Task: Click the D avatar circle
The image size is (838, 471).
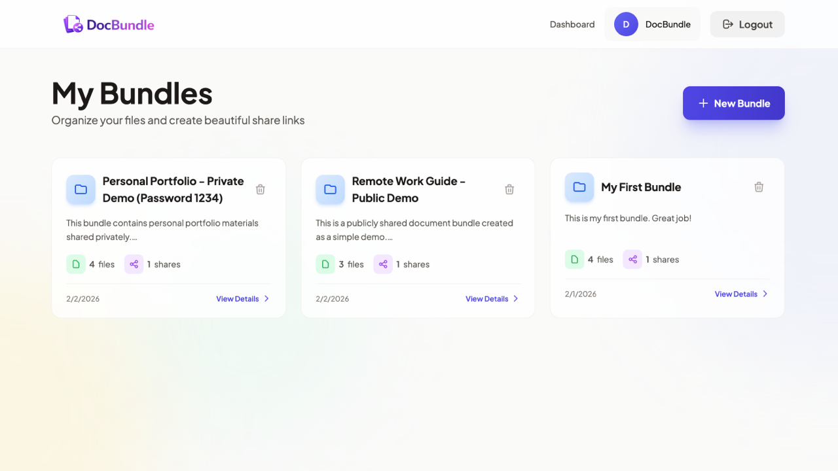Action: pyautogui.click(x=625, y=24)
